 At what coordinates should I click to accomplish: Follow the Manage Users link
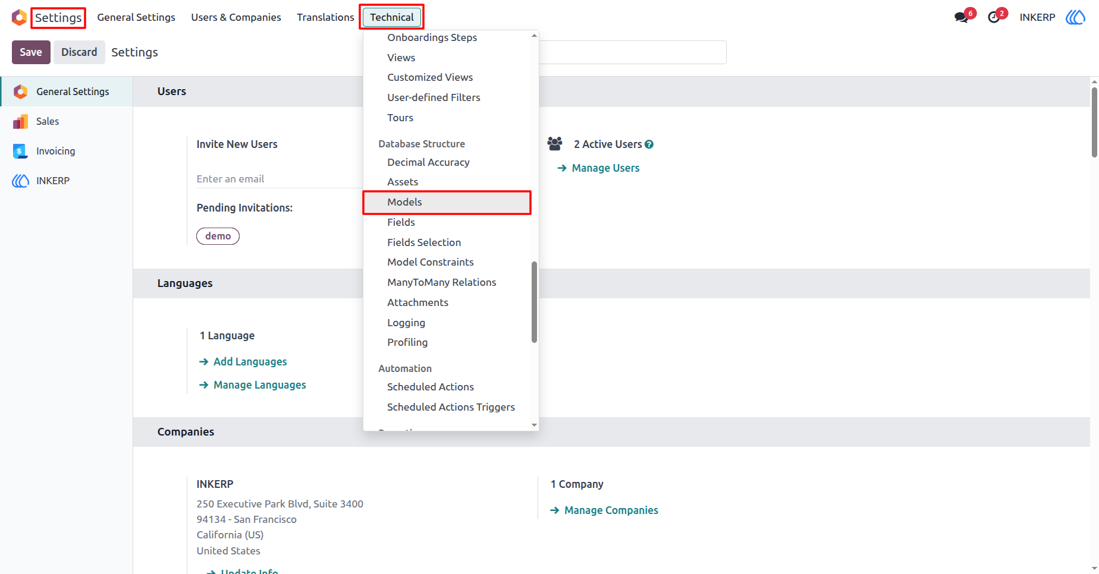pos(605,168)
